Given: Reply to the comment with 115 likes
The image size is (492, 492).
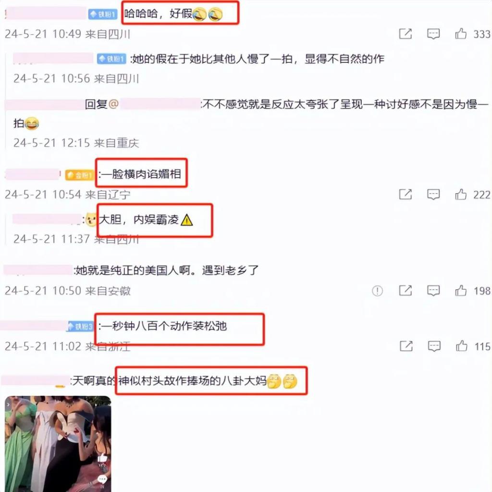Looking at the screenshot, I should tap(434, 346).
